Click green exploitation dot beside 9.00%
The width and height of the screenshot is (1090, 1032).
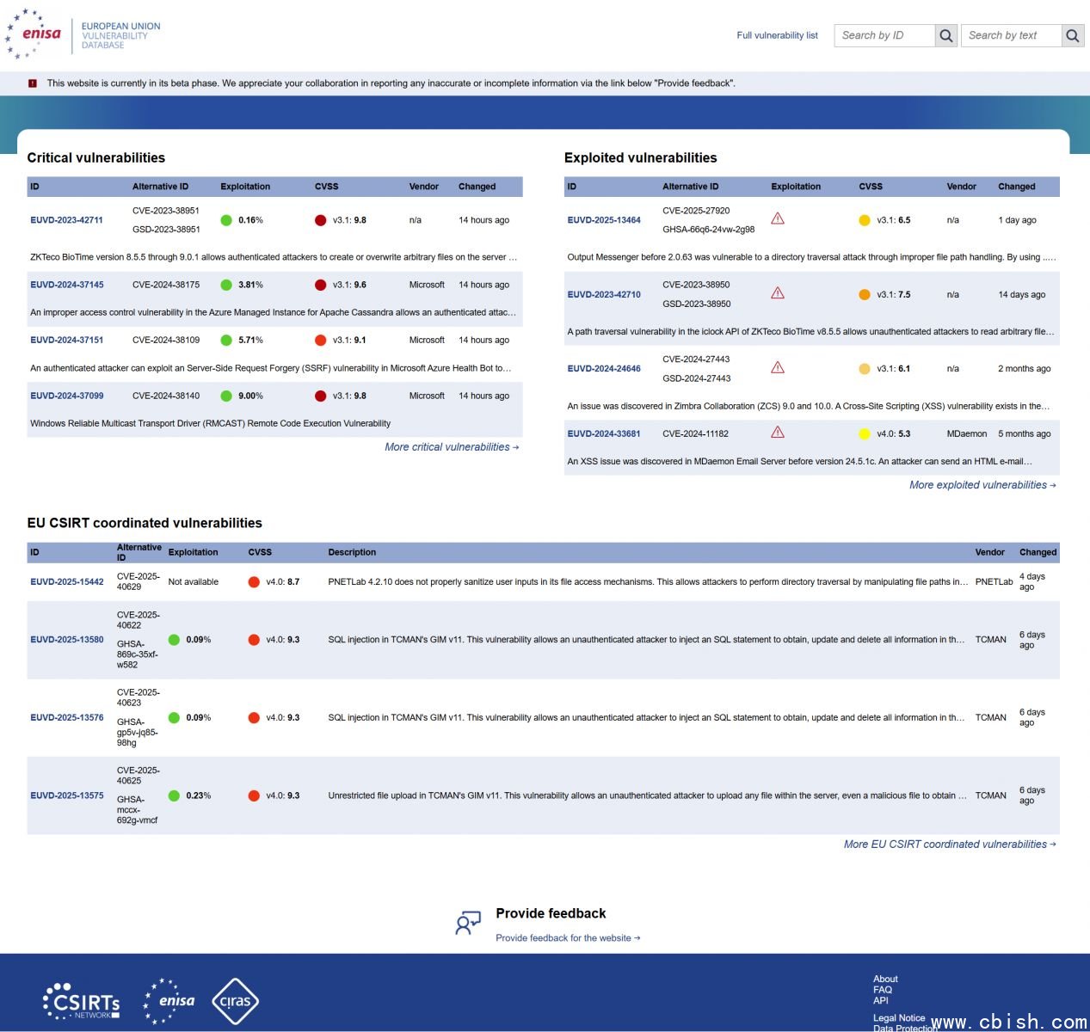pos(226,396)
